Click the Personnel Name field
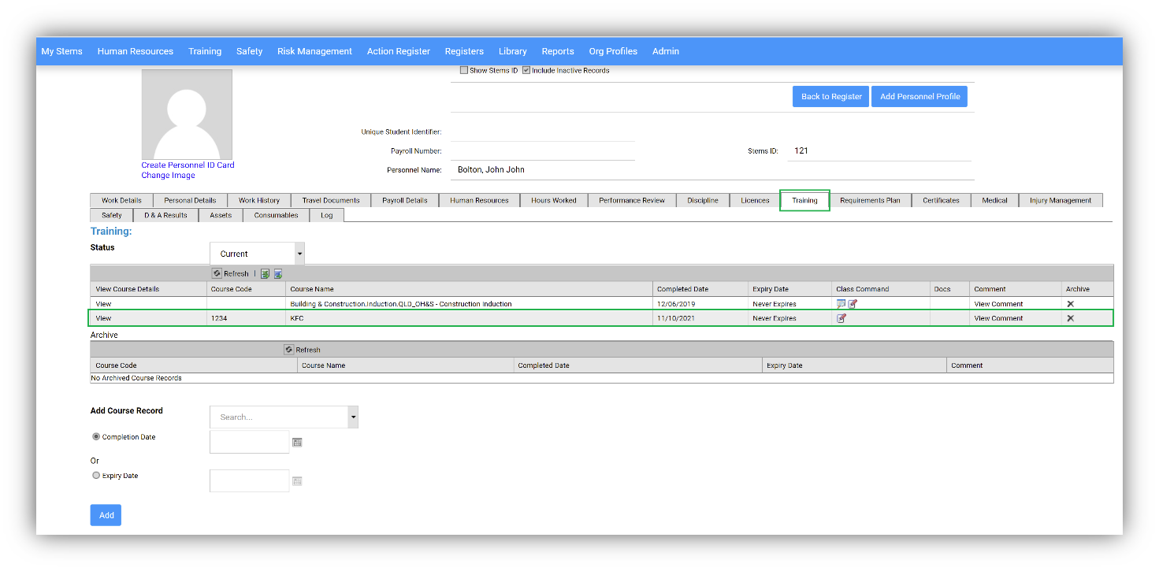This screenshot has width=1159, height=571. pyautogui.click(x=712, y=170)
